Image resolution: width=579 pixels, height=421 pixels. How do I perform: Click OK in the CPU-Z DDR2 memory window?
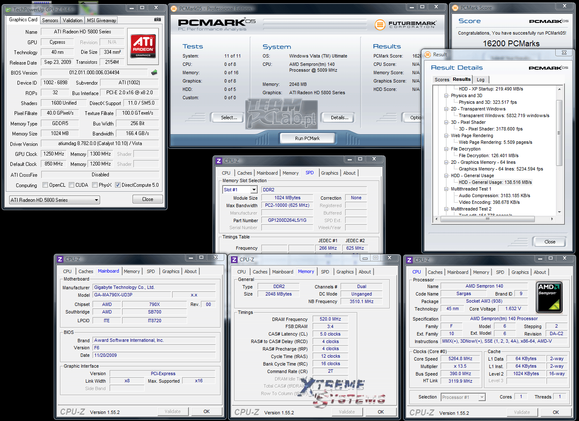(x=381, y=412)
